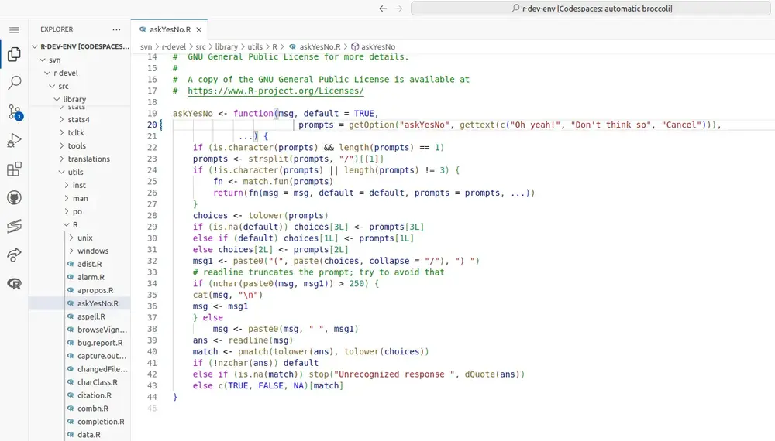Open the Run and Debug view

14,141
